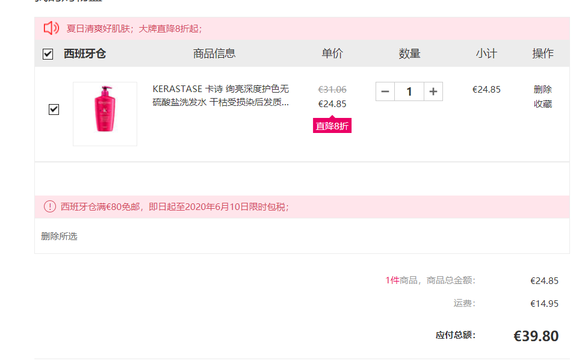The width and height of the screenshot is (579, 361).
Task: Click 删除所选 to delete selected items
Action: (x=59, y=236)
